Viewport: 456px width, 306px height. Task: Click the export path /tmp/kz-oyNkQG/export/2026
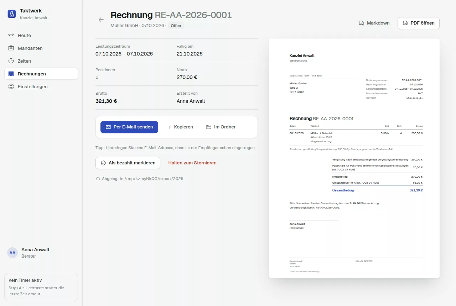(154, 179)
